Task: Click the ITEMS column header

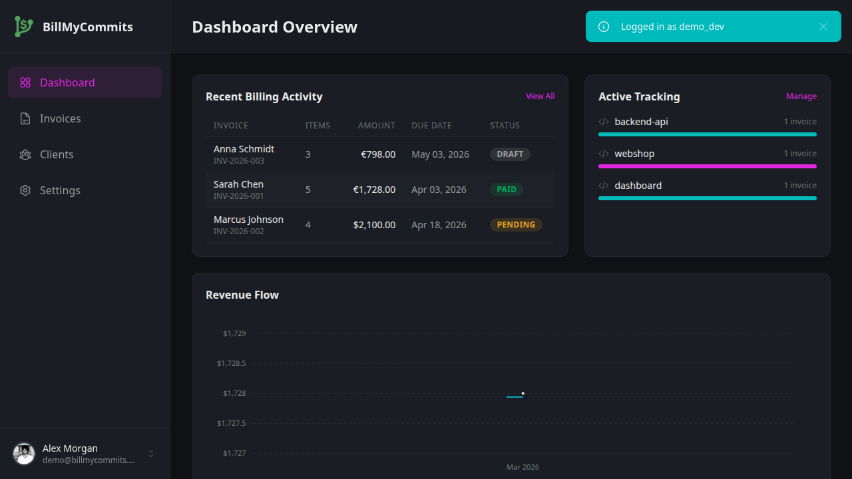Action: [318, 126]
